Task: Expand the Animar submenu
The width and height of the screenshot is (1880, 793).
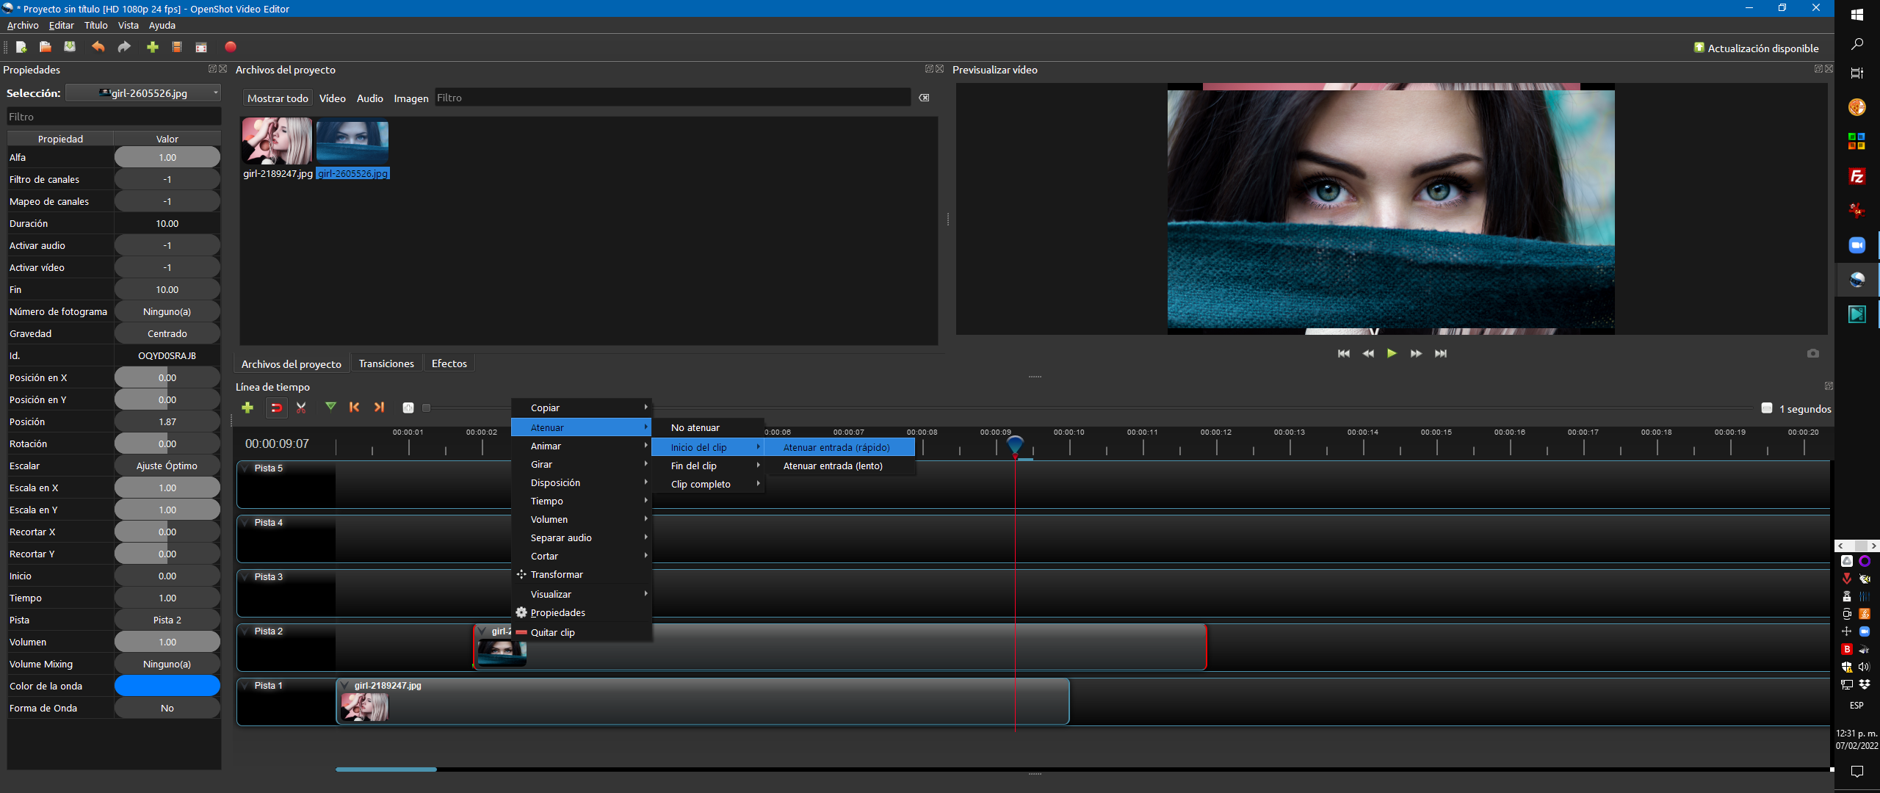Action: tap(581, 446)
